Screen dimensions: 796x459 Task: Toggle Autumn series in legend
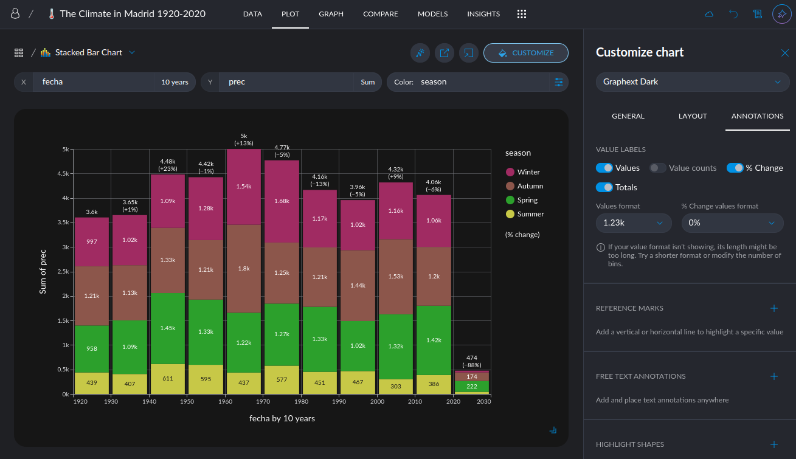[x=524, y=186]
